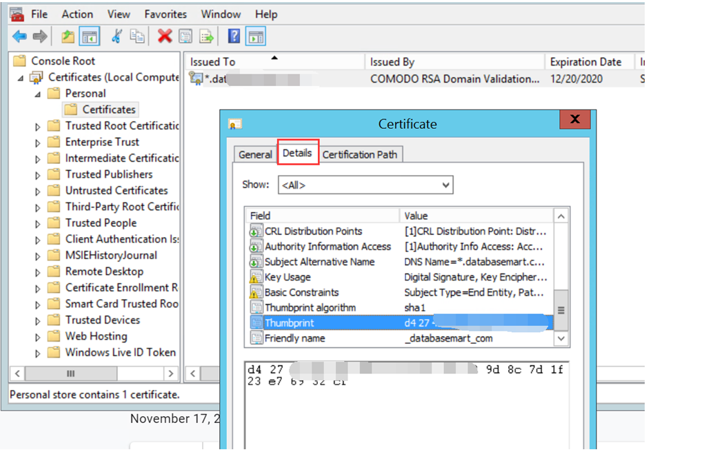Image resolution: width=704 pixels, height=454 pixels.
Task: Sort by Expiration Date column header
Action: tap(590, 62)
